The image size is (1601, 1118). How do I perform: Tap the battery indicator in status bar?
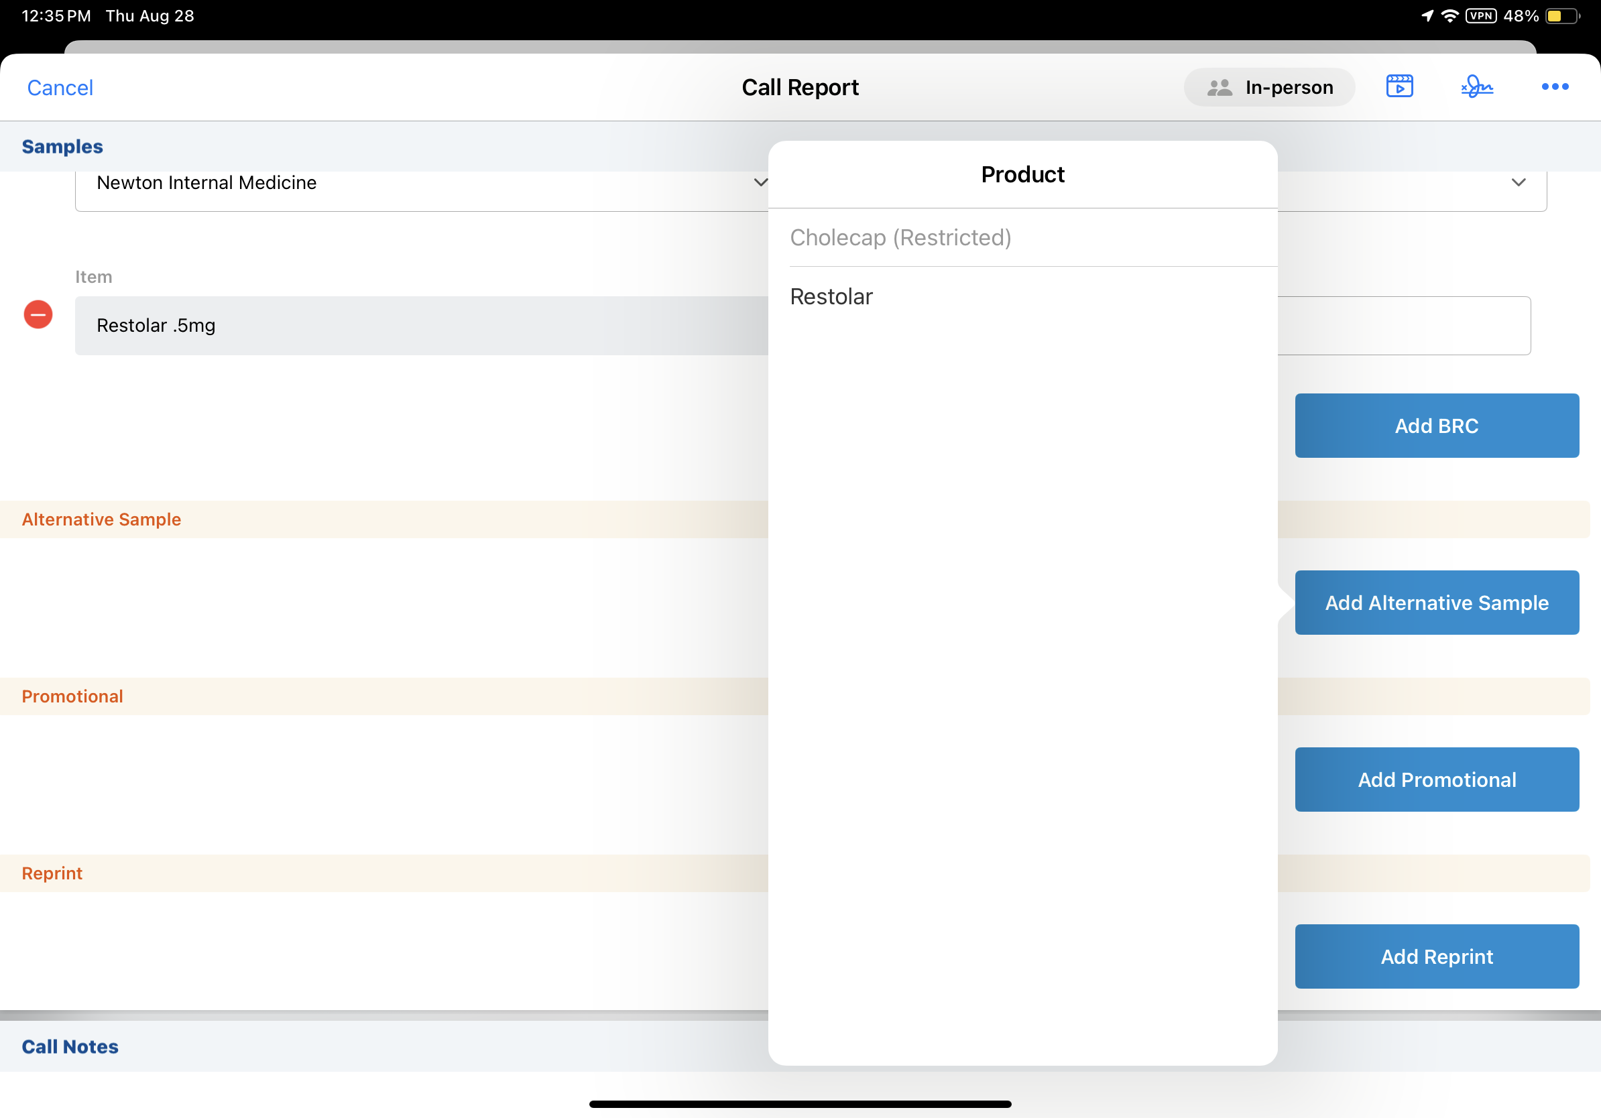1561,15
